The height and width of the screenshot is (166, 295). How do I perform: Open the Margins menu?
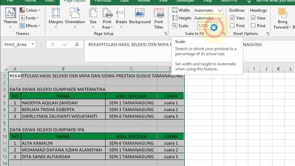(56, 18)
